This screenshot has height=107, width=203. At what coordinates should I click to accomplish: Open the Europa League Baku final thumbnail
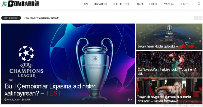[x=169, y=37]
